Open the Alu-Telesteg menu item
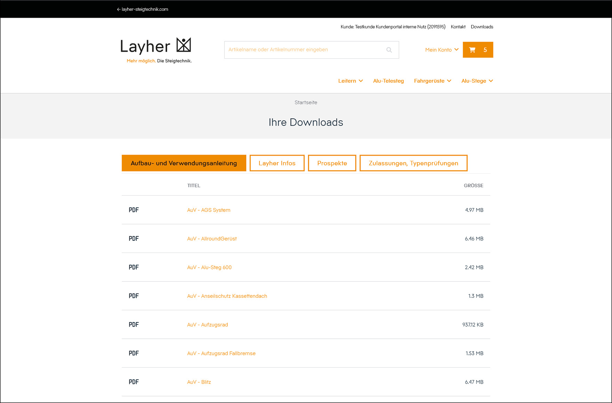 [x=388, y=81]
